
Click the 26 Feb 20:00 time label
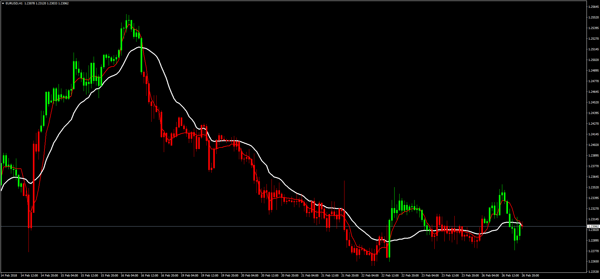pyautogui.click(x=530, y=276)
